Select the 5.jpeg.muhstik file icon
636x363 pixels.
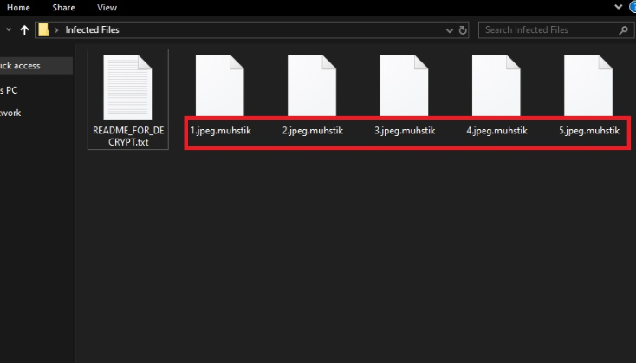click(588, 85)
